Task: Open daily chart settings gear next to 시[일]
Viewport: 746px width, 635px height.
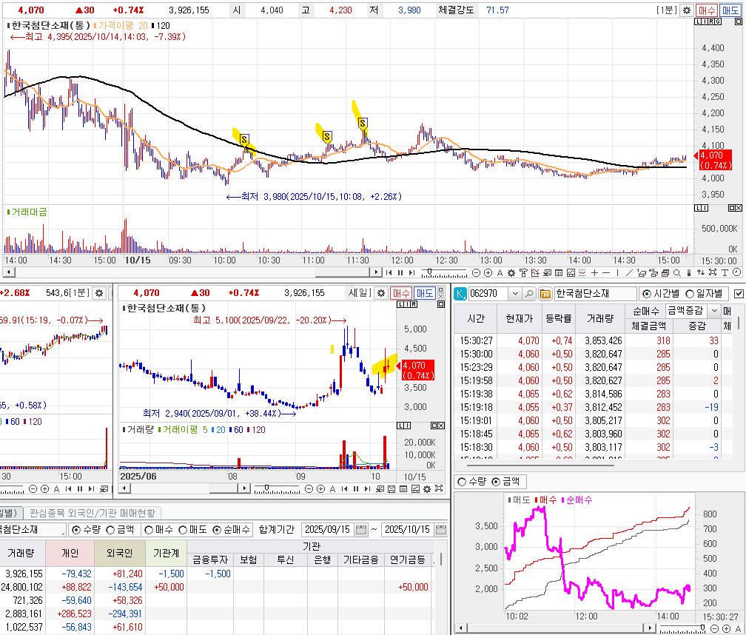Action: 381,293
